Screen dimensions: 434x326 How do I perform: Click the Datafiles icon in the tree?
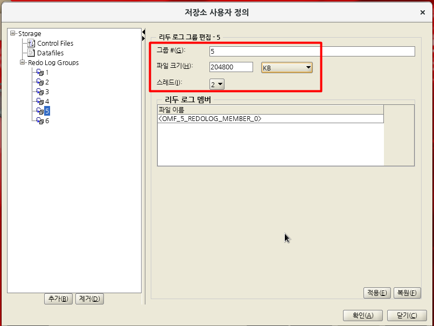pyautogui.click(x=31, y=53)
